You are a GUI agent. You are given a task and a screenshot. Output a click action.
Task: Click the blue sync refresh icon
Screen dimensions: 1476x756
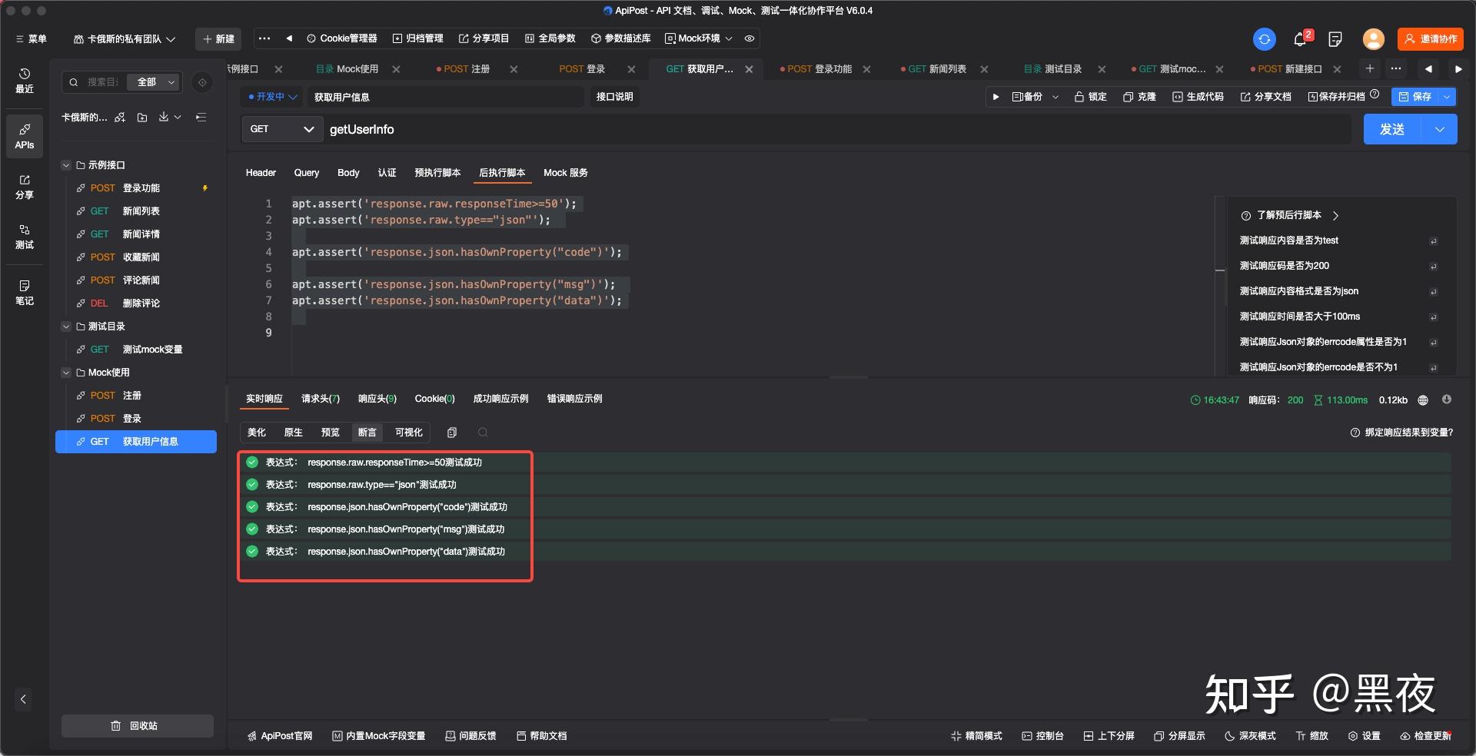point(1264,39)
